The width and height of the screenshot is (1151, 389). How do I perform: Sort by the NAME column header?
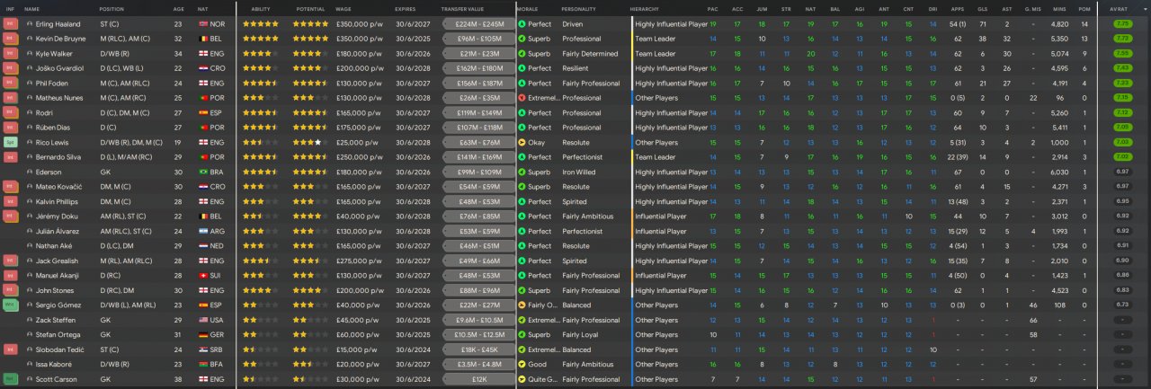[x=32, y=8]
